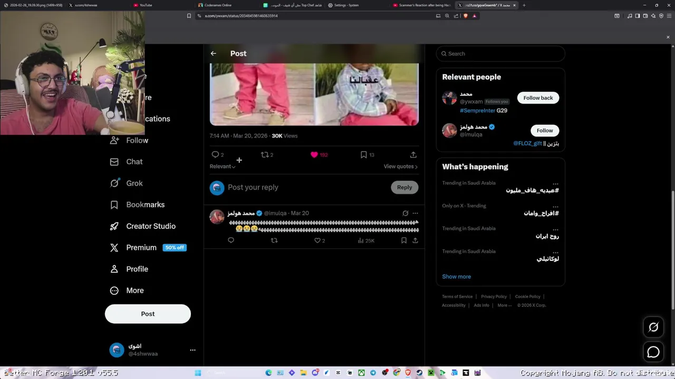The image size is (675, 379).
Task: Open the more options menu on the @imulqa reply
Action: 416,213
